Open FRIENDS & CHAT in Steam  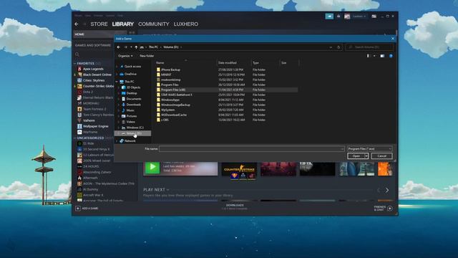pyautogui.click(x=383, y=209)
